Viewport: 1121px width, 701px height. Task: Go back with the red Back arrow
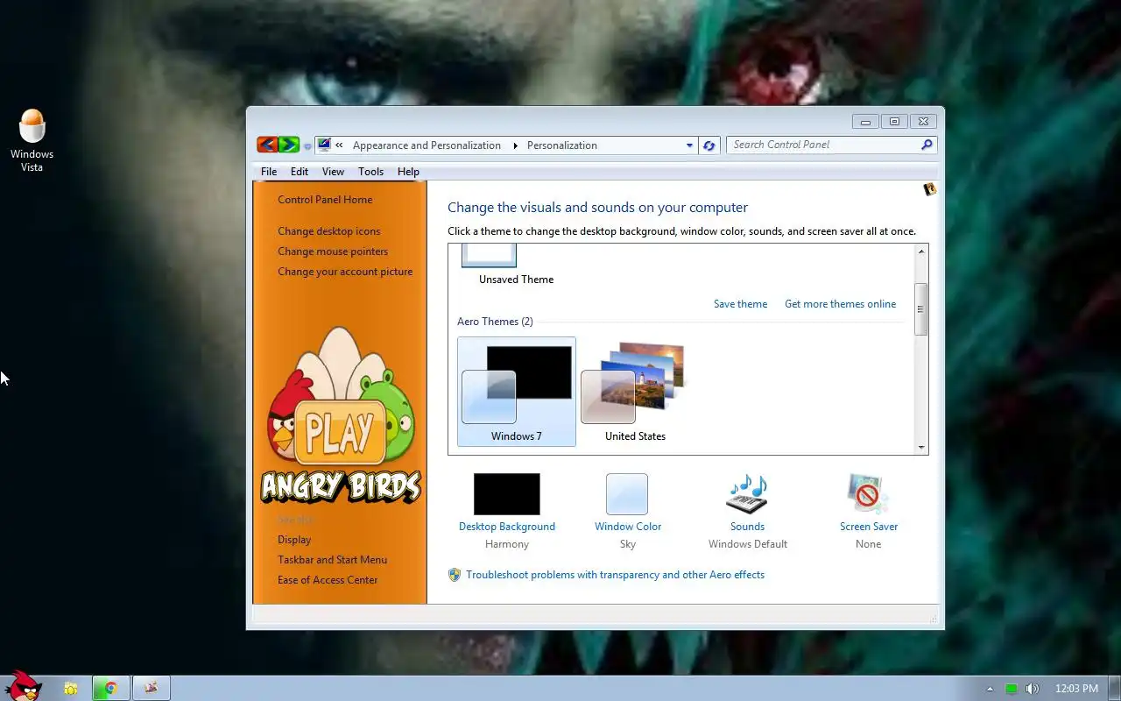tap(267, 145)
